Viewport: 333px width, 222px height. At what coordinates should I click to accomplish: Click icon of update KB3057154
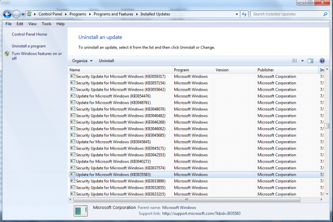[x=73, y=83]
